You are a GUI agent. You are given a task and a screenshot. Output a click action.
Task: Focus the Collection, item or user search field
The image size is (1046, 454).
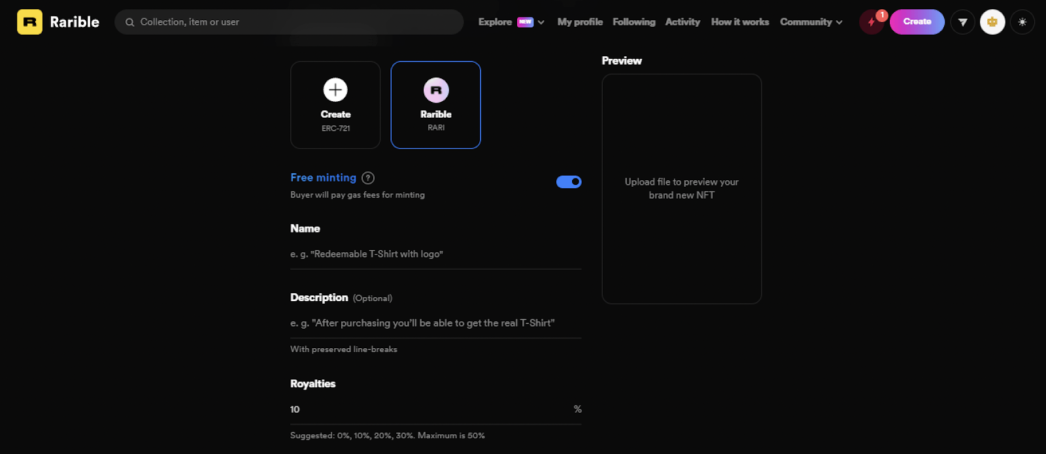click(x=289, y=22)
